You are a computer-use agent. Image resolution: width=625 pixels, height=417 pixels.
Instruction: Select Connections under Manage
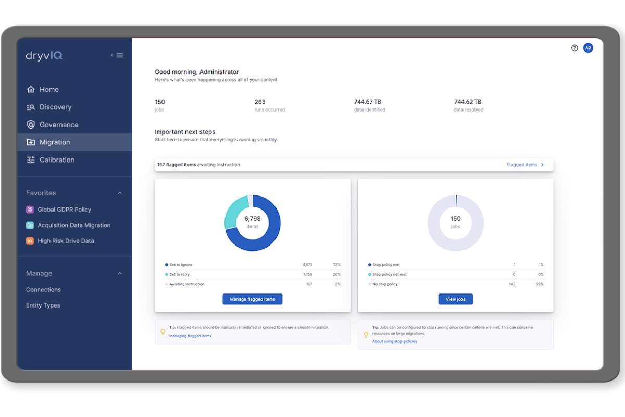43,289
